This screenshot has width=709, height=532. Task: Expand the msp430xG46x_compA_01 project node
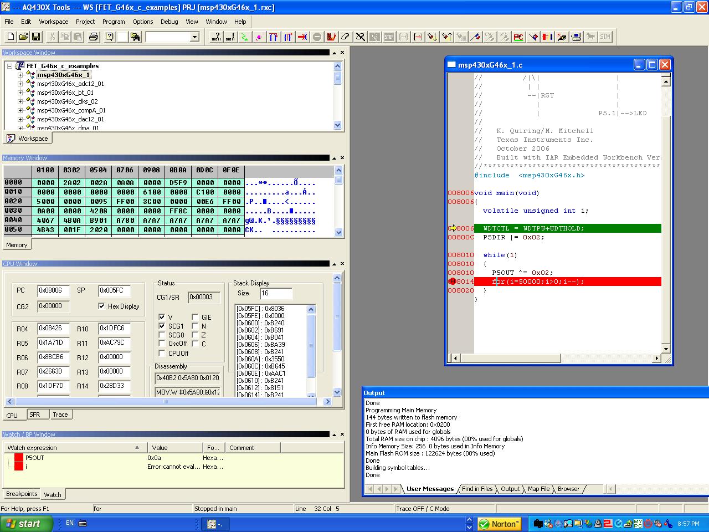click(20, 110)
